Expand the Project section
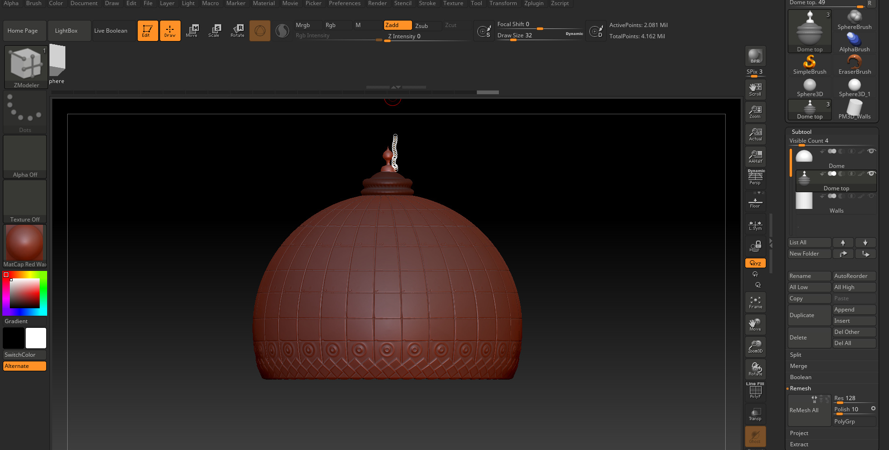The image size is (889, 450). pyautogui.click(x=799, y=433)
